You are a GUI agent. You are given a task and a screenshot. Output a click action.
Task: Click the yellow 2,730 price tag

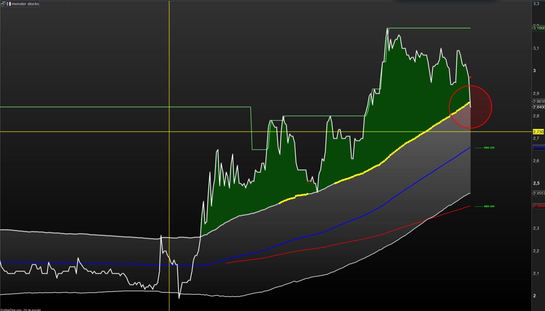(538, 132)
